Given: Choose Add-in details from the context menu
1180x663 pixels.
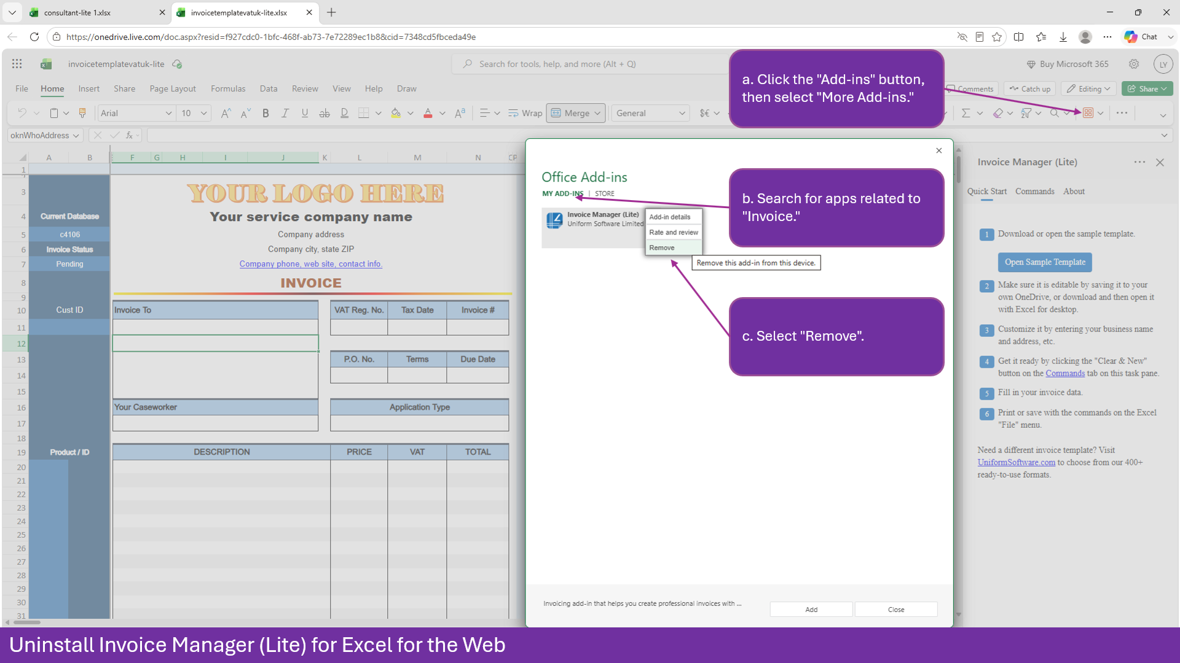Looking at the screenshot, I should [674, 217].
